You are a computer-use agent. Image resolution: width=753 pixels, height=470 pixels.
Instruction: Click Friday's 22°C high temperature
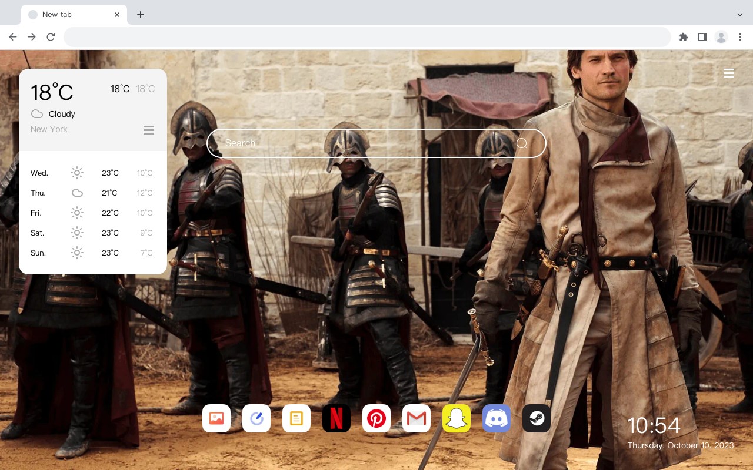110,213
